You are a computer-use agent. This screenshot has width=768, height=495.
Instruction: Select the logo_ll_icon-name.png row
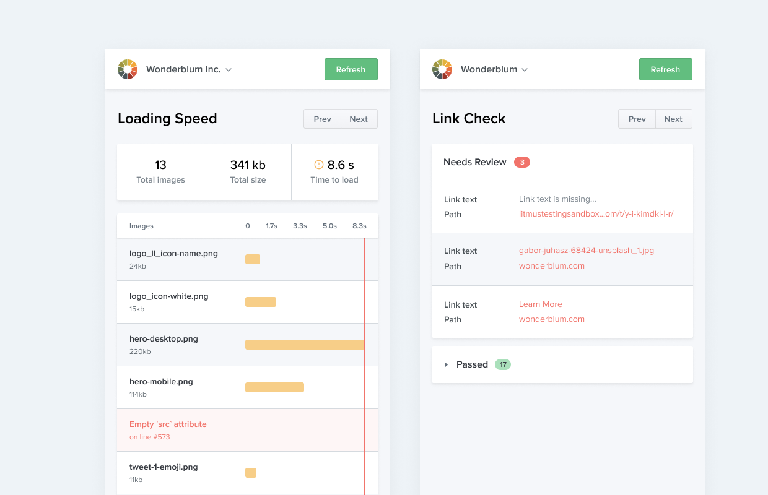pyautogui.click(x=174, y=259)
